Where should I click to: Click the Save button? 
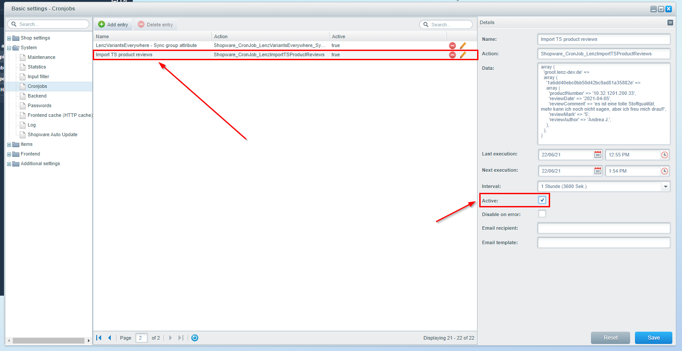[653, 337]
